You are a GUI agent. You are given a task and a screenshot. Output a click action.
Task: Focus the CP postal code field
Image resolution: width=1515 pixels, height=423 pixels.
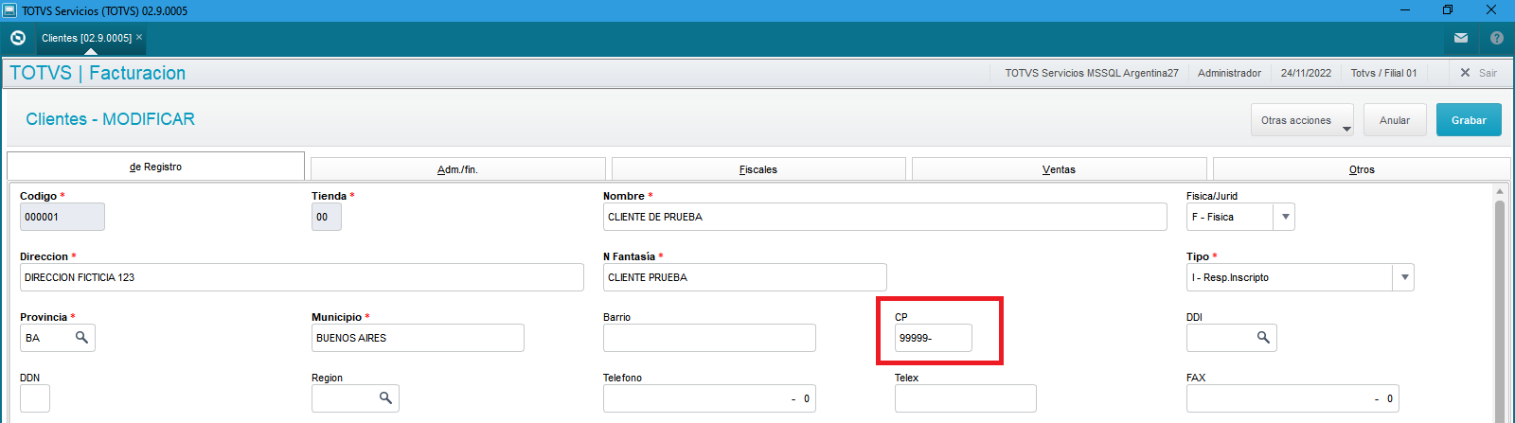(934, 338)
